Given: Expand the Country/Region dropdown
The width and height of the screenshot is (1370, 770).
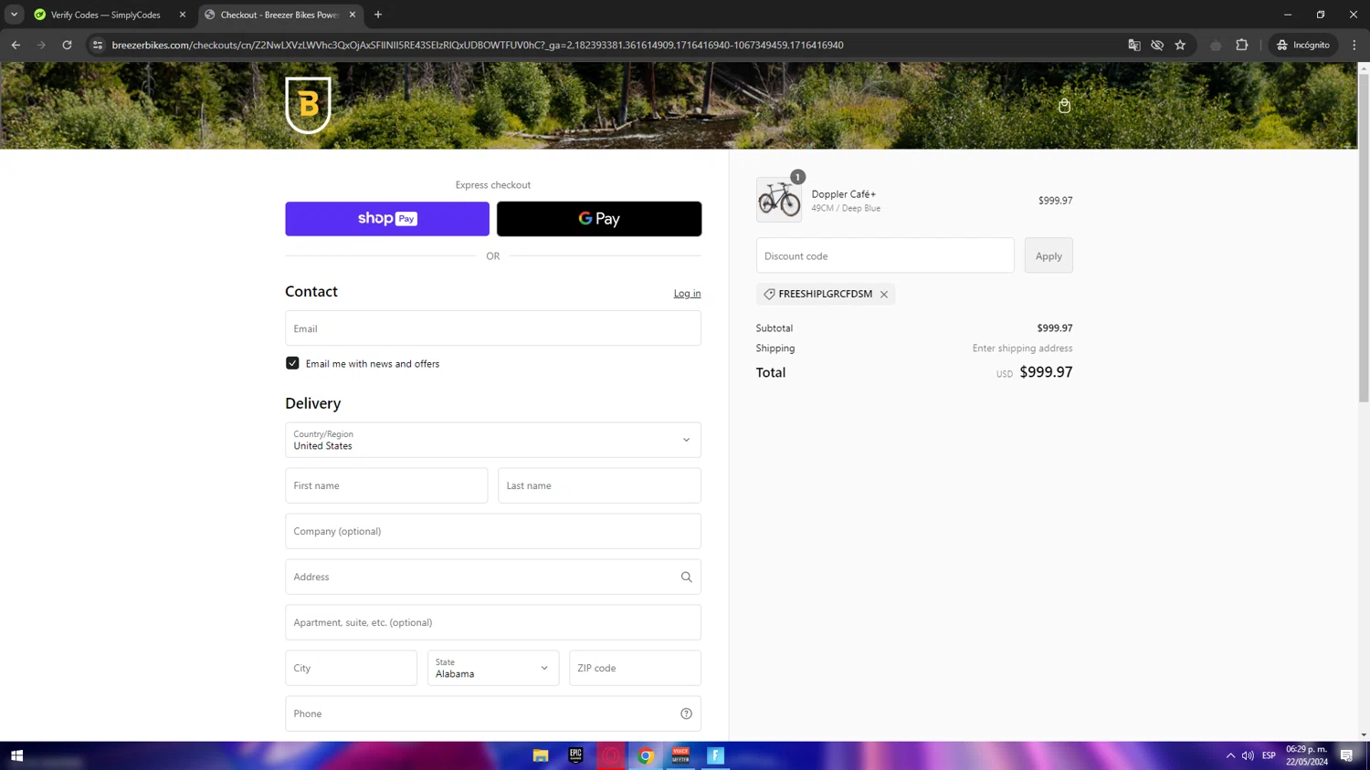Looking at the screenshot, I should point(493,440).
